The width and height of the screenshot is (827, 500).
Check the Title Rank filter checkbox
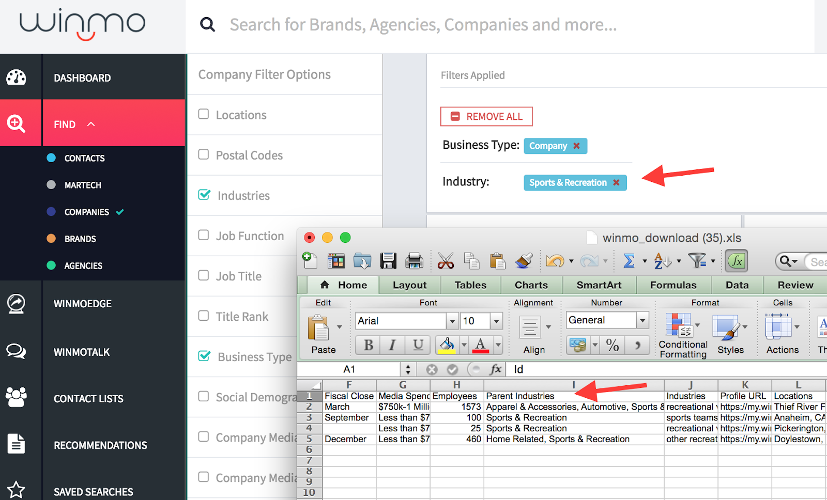pos(204,315)
